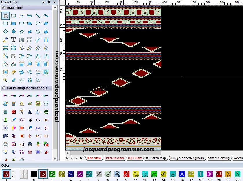
Task: Pick the blue cross stitch color 16
Action: pos(182,174)
